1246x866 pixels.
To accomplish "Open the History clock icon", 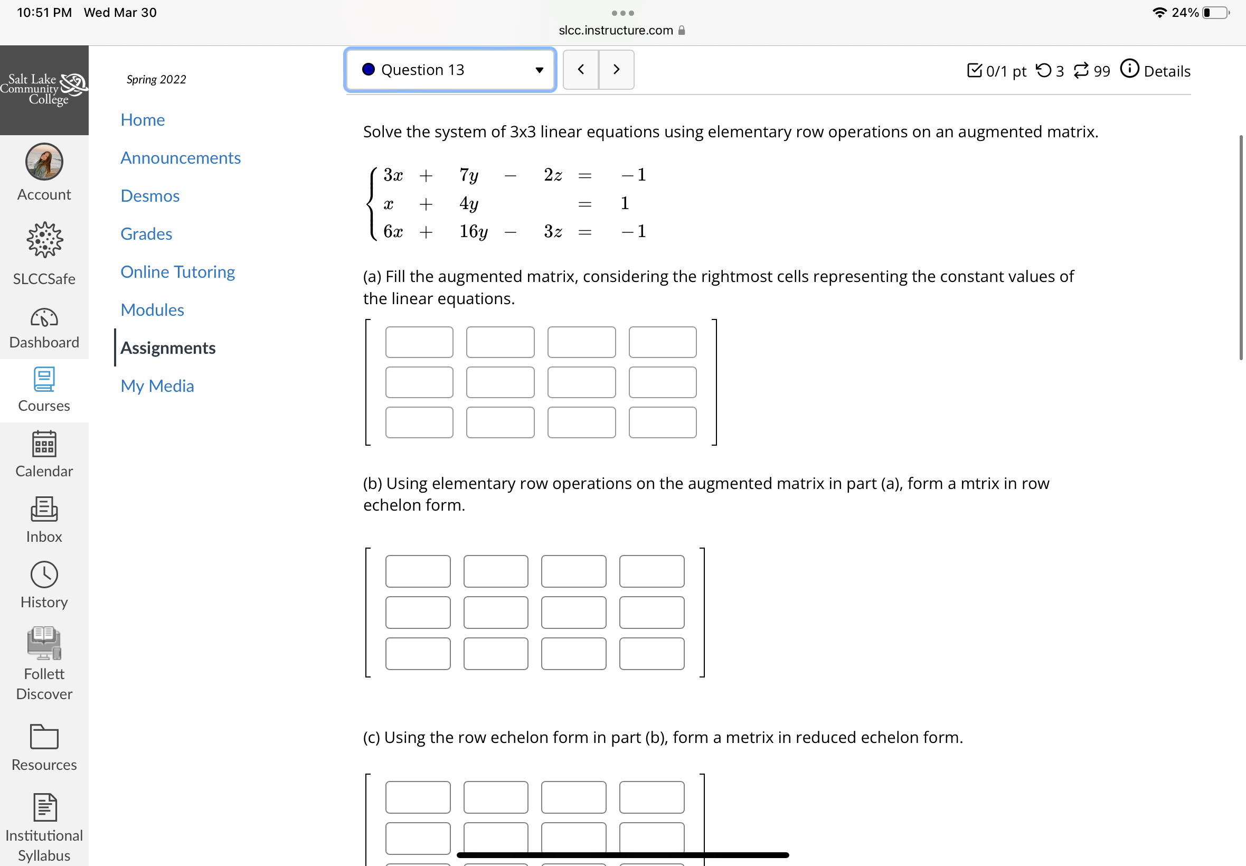I will tap(44, 575).
